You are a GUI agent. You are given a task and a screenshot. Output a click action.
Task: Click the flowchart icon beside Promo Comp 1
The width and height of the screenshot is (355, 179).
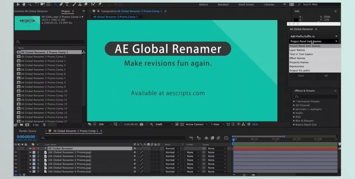(84, 52)
